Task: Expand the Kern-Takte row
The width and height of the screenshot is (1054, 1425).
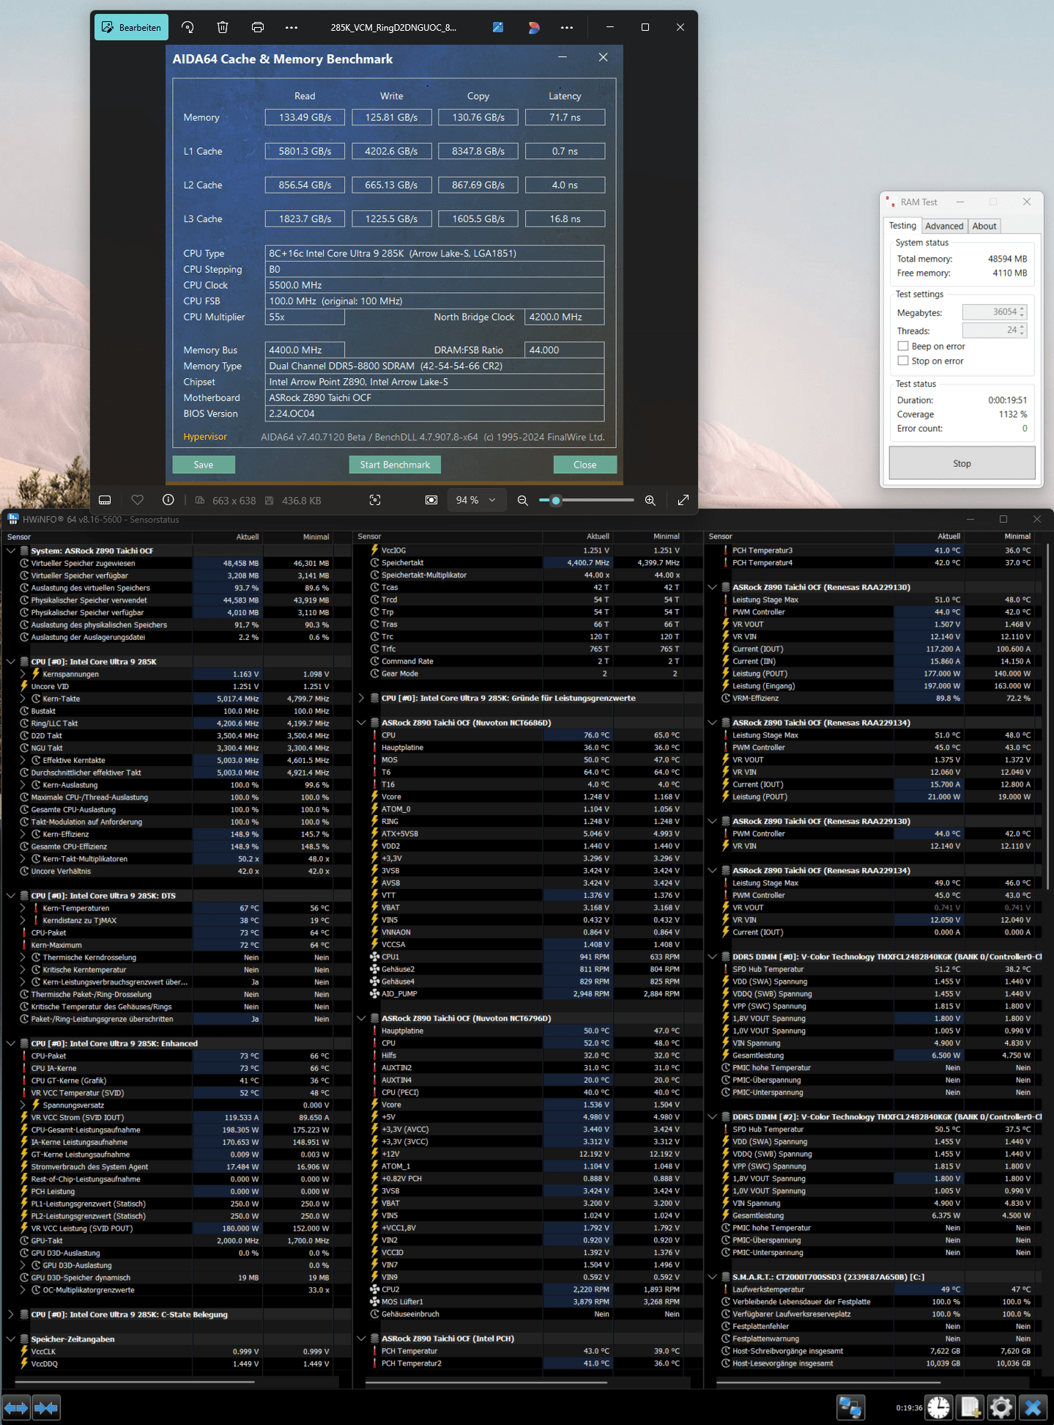Action: (23, 699)
